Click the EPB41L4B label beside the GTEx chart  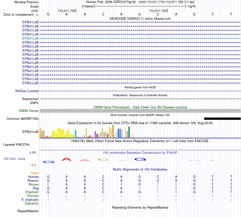30,132
